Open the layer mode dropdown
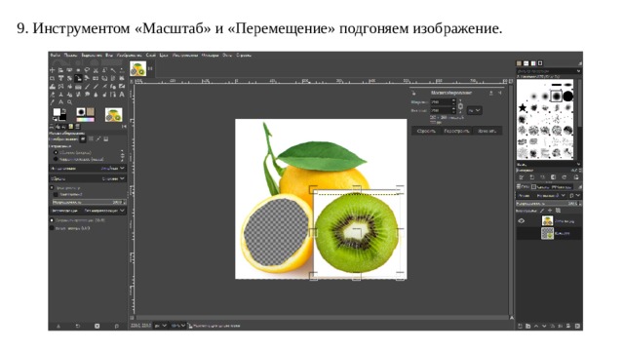 pyautogui.click(x=542, y=195)
